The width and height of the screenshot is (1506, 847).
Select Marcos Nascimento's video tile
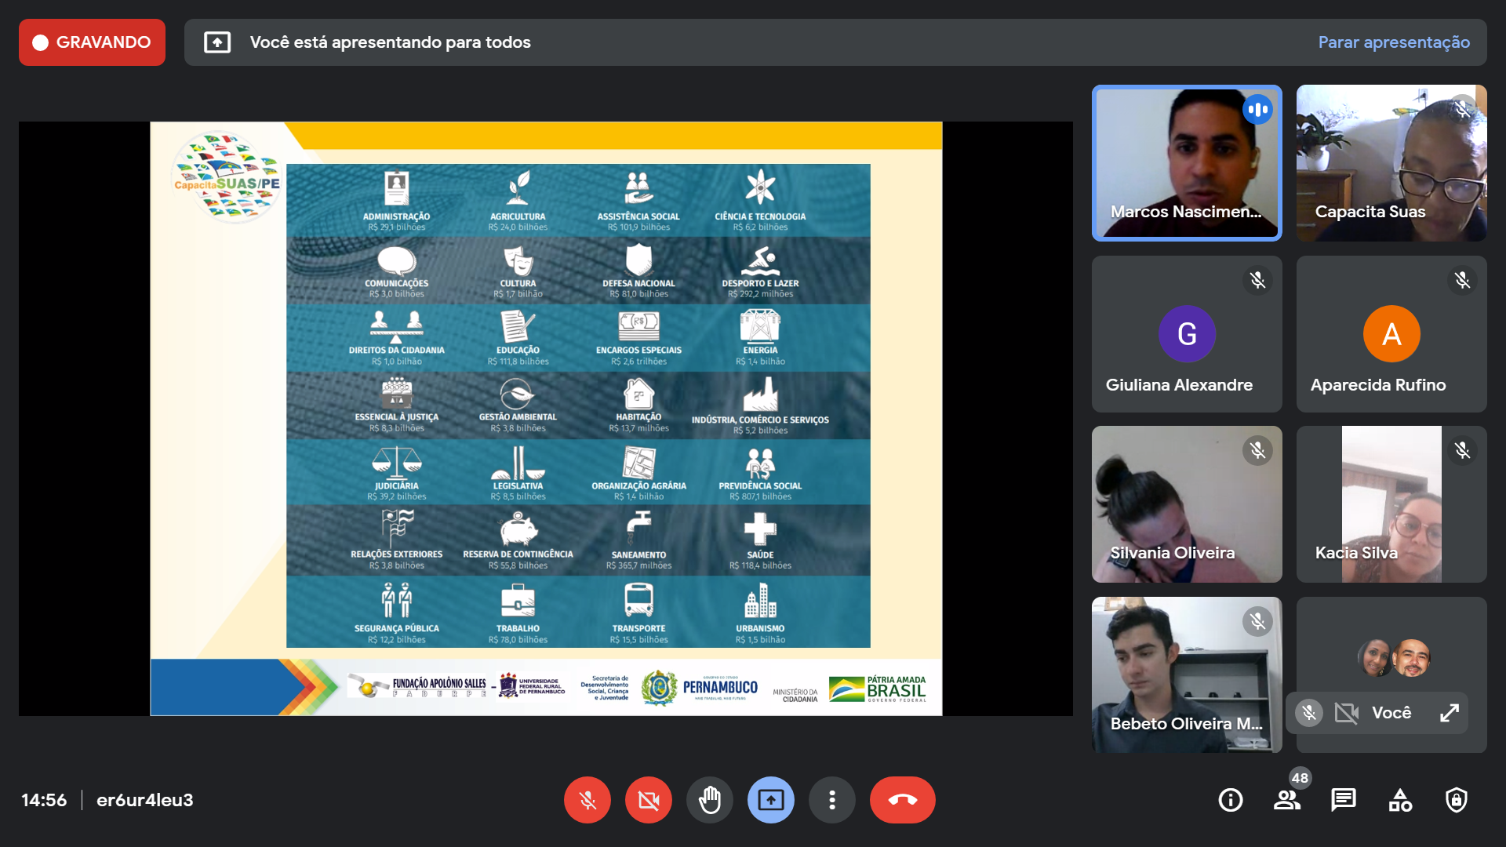1186,162
